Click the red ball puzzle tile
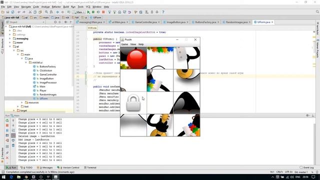Viewport: 320px width, 180px height. 133,58
